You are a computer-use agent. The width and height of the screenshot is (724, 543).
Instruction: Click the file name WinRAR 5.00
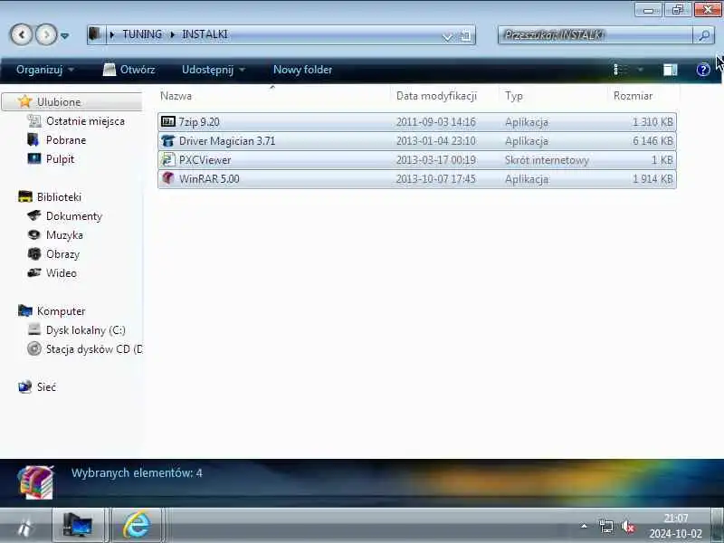(x=209, y=178)
